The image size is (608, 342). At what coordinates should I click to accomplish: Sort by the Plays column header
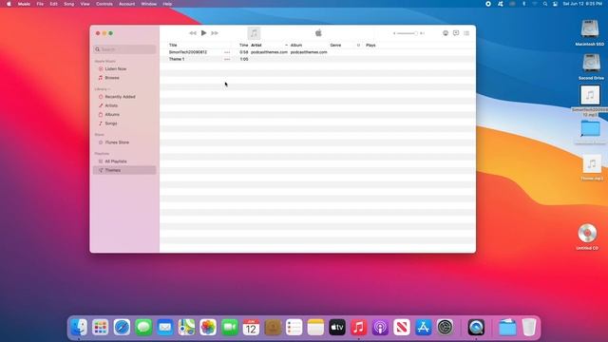(x=370, y=45)
